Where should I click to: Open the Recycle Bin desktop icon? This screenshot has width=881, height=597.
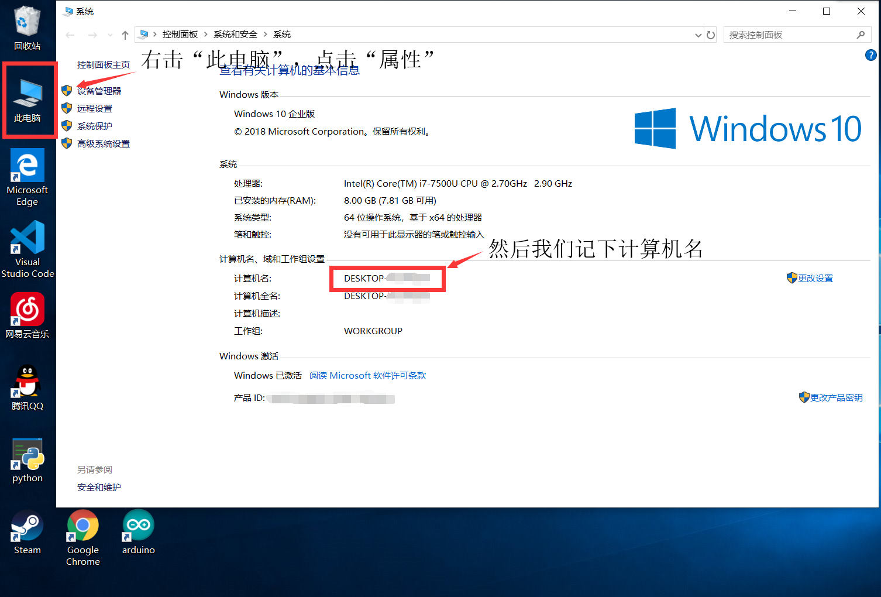pyautogui.click(x=27, y=27)
